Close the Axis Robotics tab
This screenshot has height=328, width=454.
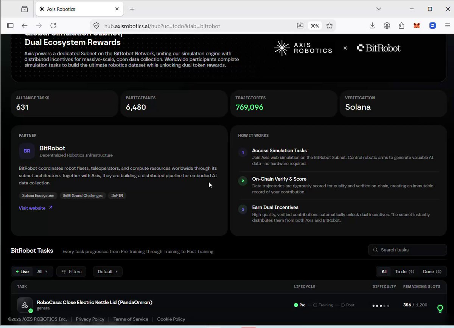coord(117,9)
